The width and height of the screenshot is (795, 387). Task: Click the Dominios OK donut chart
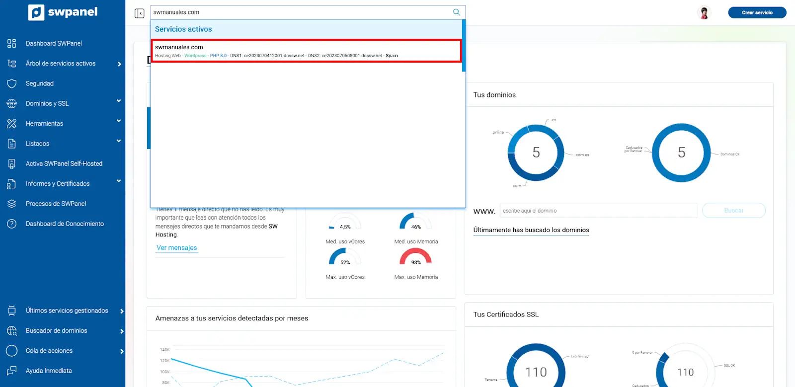(x=681, y=153)
